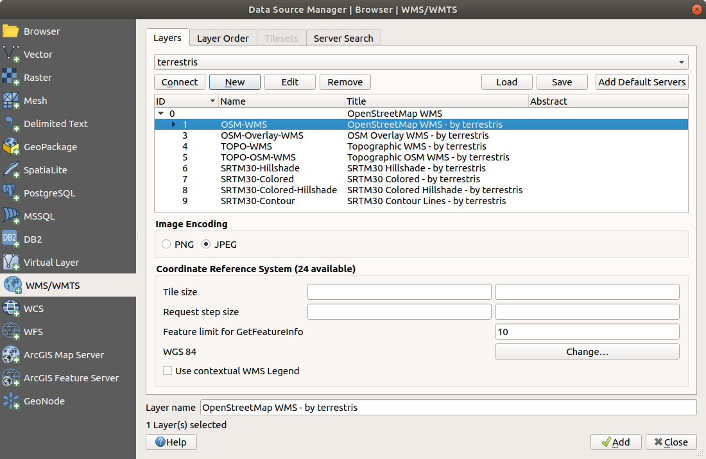The width and height of the screenshot is (706, 459).
Task: Switch to the Layer Order tab
Action: coord(223,39)
